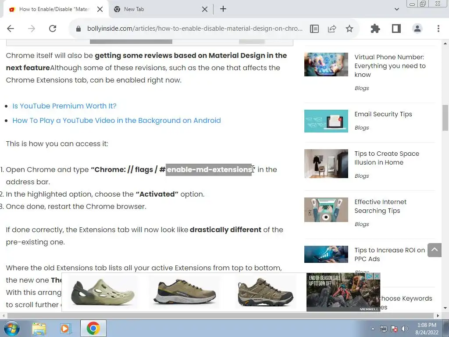Click vertical scrollbar down arrow

(x=445, y=308)
